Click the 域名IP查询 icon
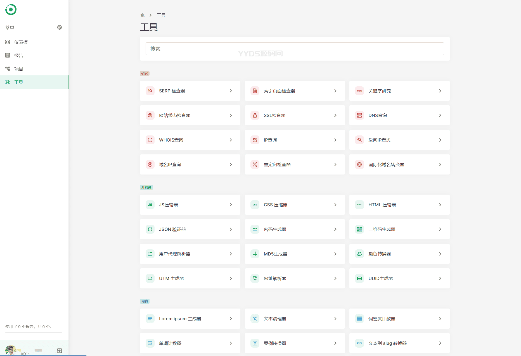The image size is (521, 356). pyautogui.click(x=150, y=164)
